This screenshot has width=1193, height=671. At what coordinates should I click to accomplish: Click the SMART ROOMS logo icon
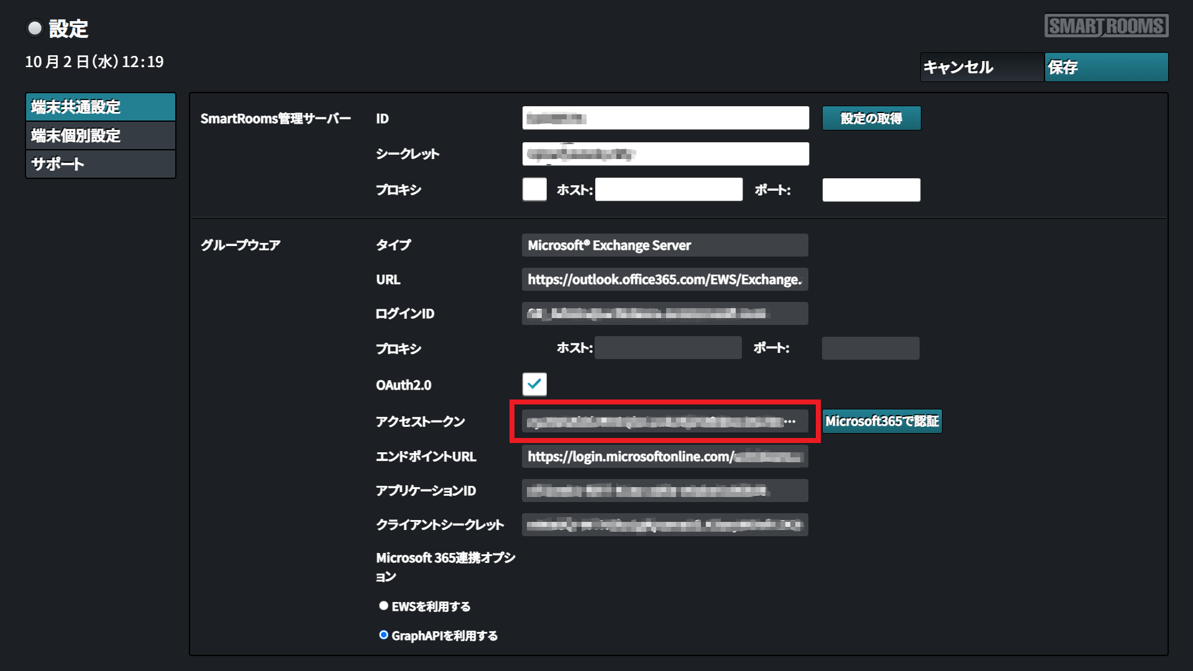1106,25
